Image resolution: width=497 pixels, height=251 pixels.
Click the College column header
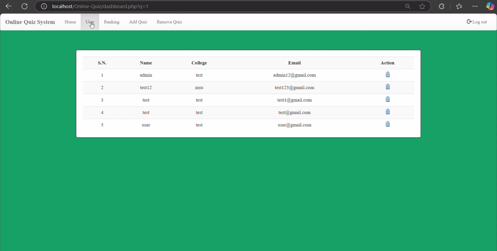[x=199, y=63]
